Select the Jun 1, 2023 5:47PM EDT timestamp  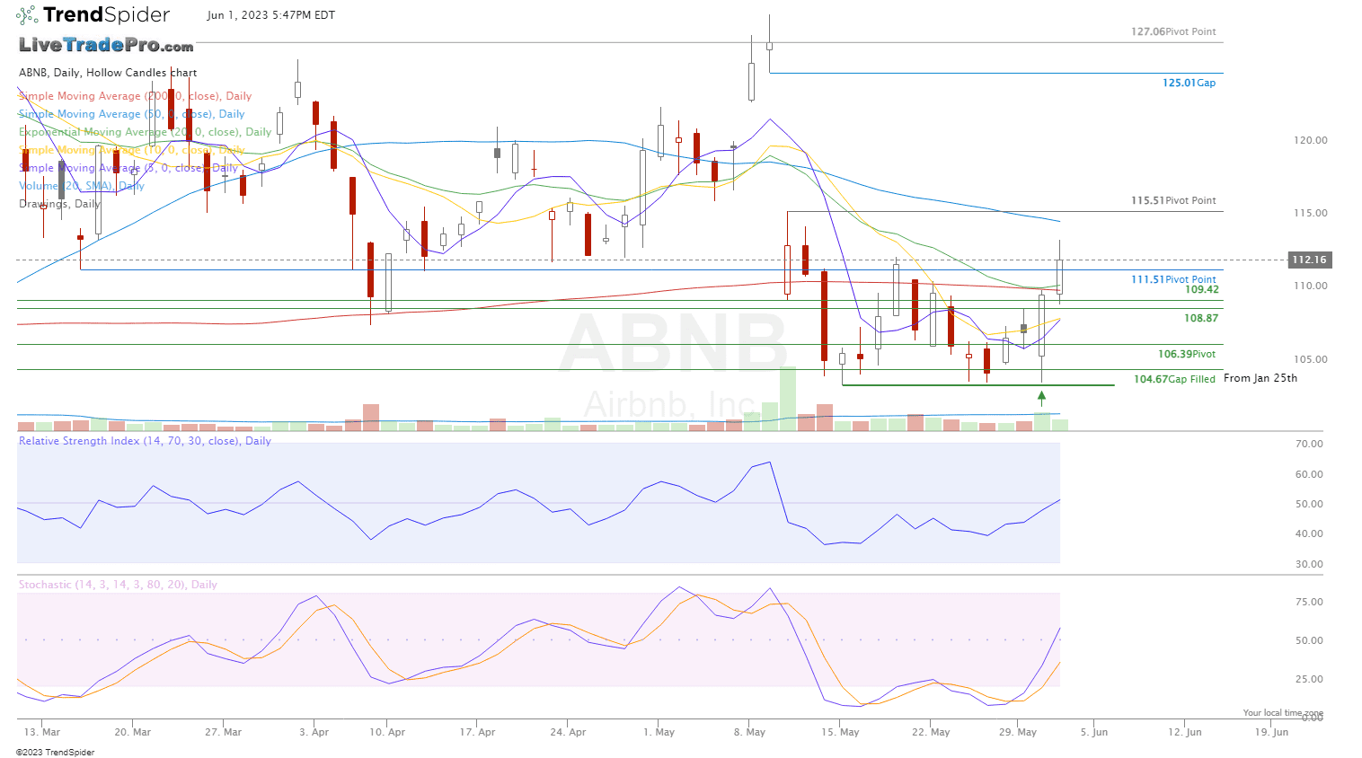(270, 15)
